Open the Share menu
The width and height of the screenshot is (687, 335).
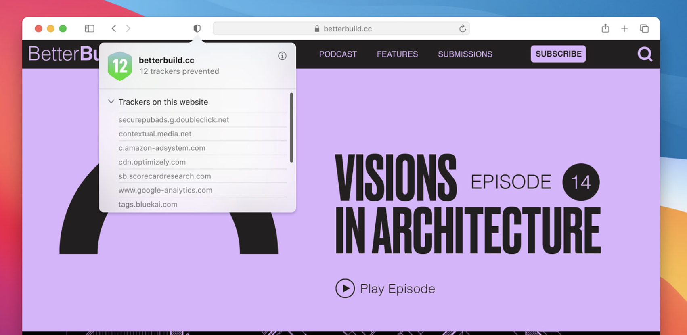pyautogui.click(x=605, y=28)
